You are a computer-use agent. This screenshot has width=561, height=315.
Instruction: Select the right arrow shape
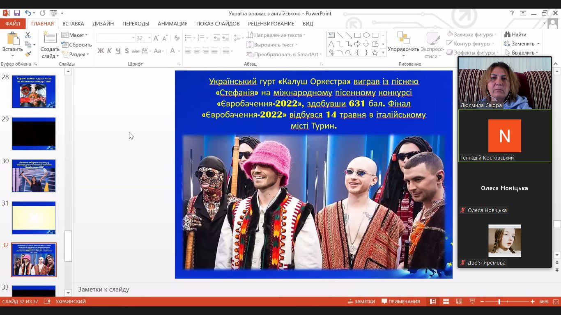(x=357, y=44)
